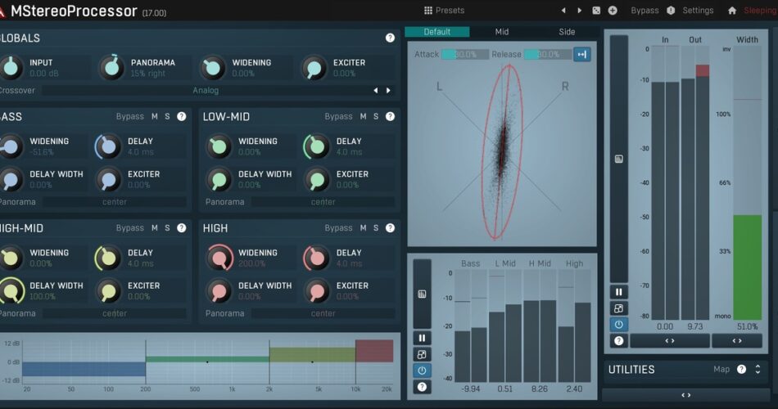Click the HIGH band WIDENING knob
The image size is (778, 409).
click(x=218, y=258)
